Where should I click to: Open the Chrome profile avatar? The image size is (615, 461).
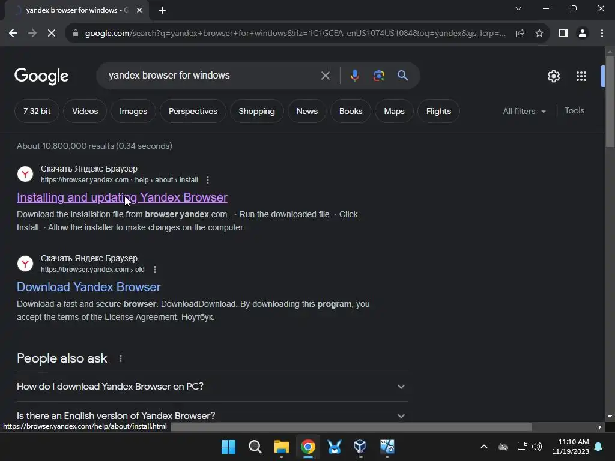point(583,34)
